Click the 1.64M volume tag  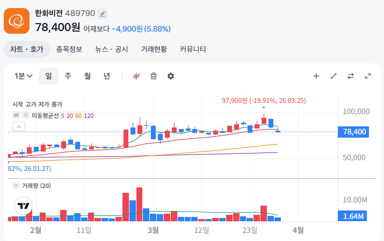(x=352, y=216)
